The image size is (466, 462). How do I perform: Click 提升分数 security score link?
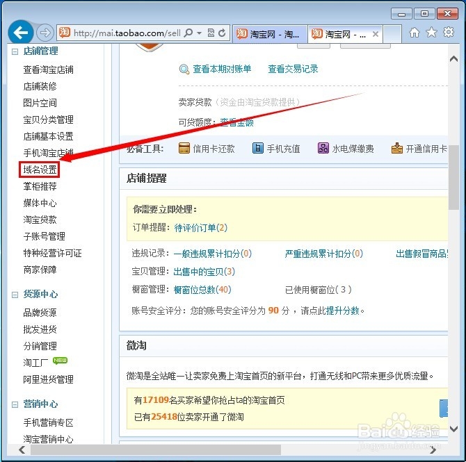click(343, 311)
